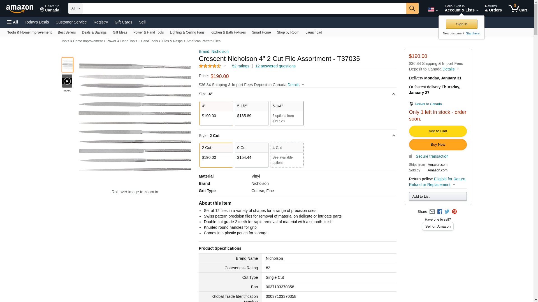Image resolution: width=538 pixels, height=302 pixels.
Task: Click the Amazon logo
Action: click(20, 9)
